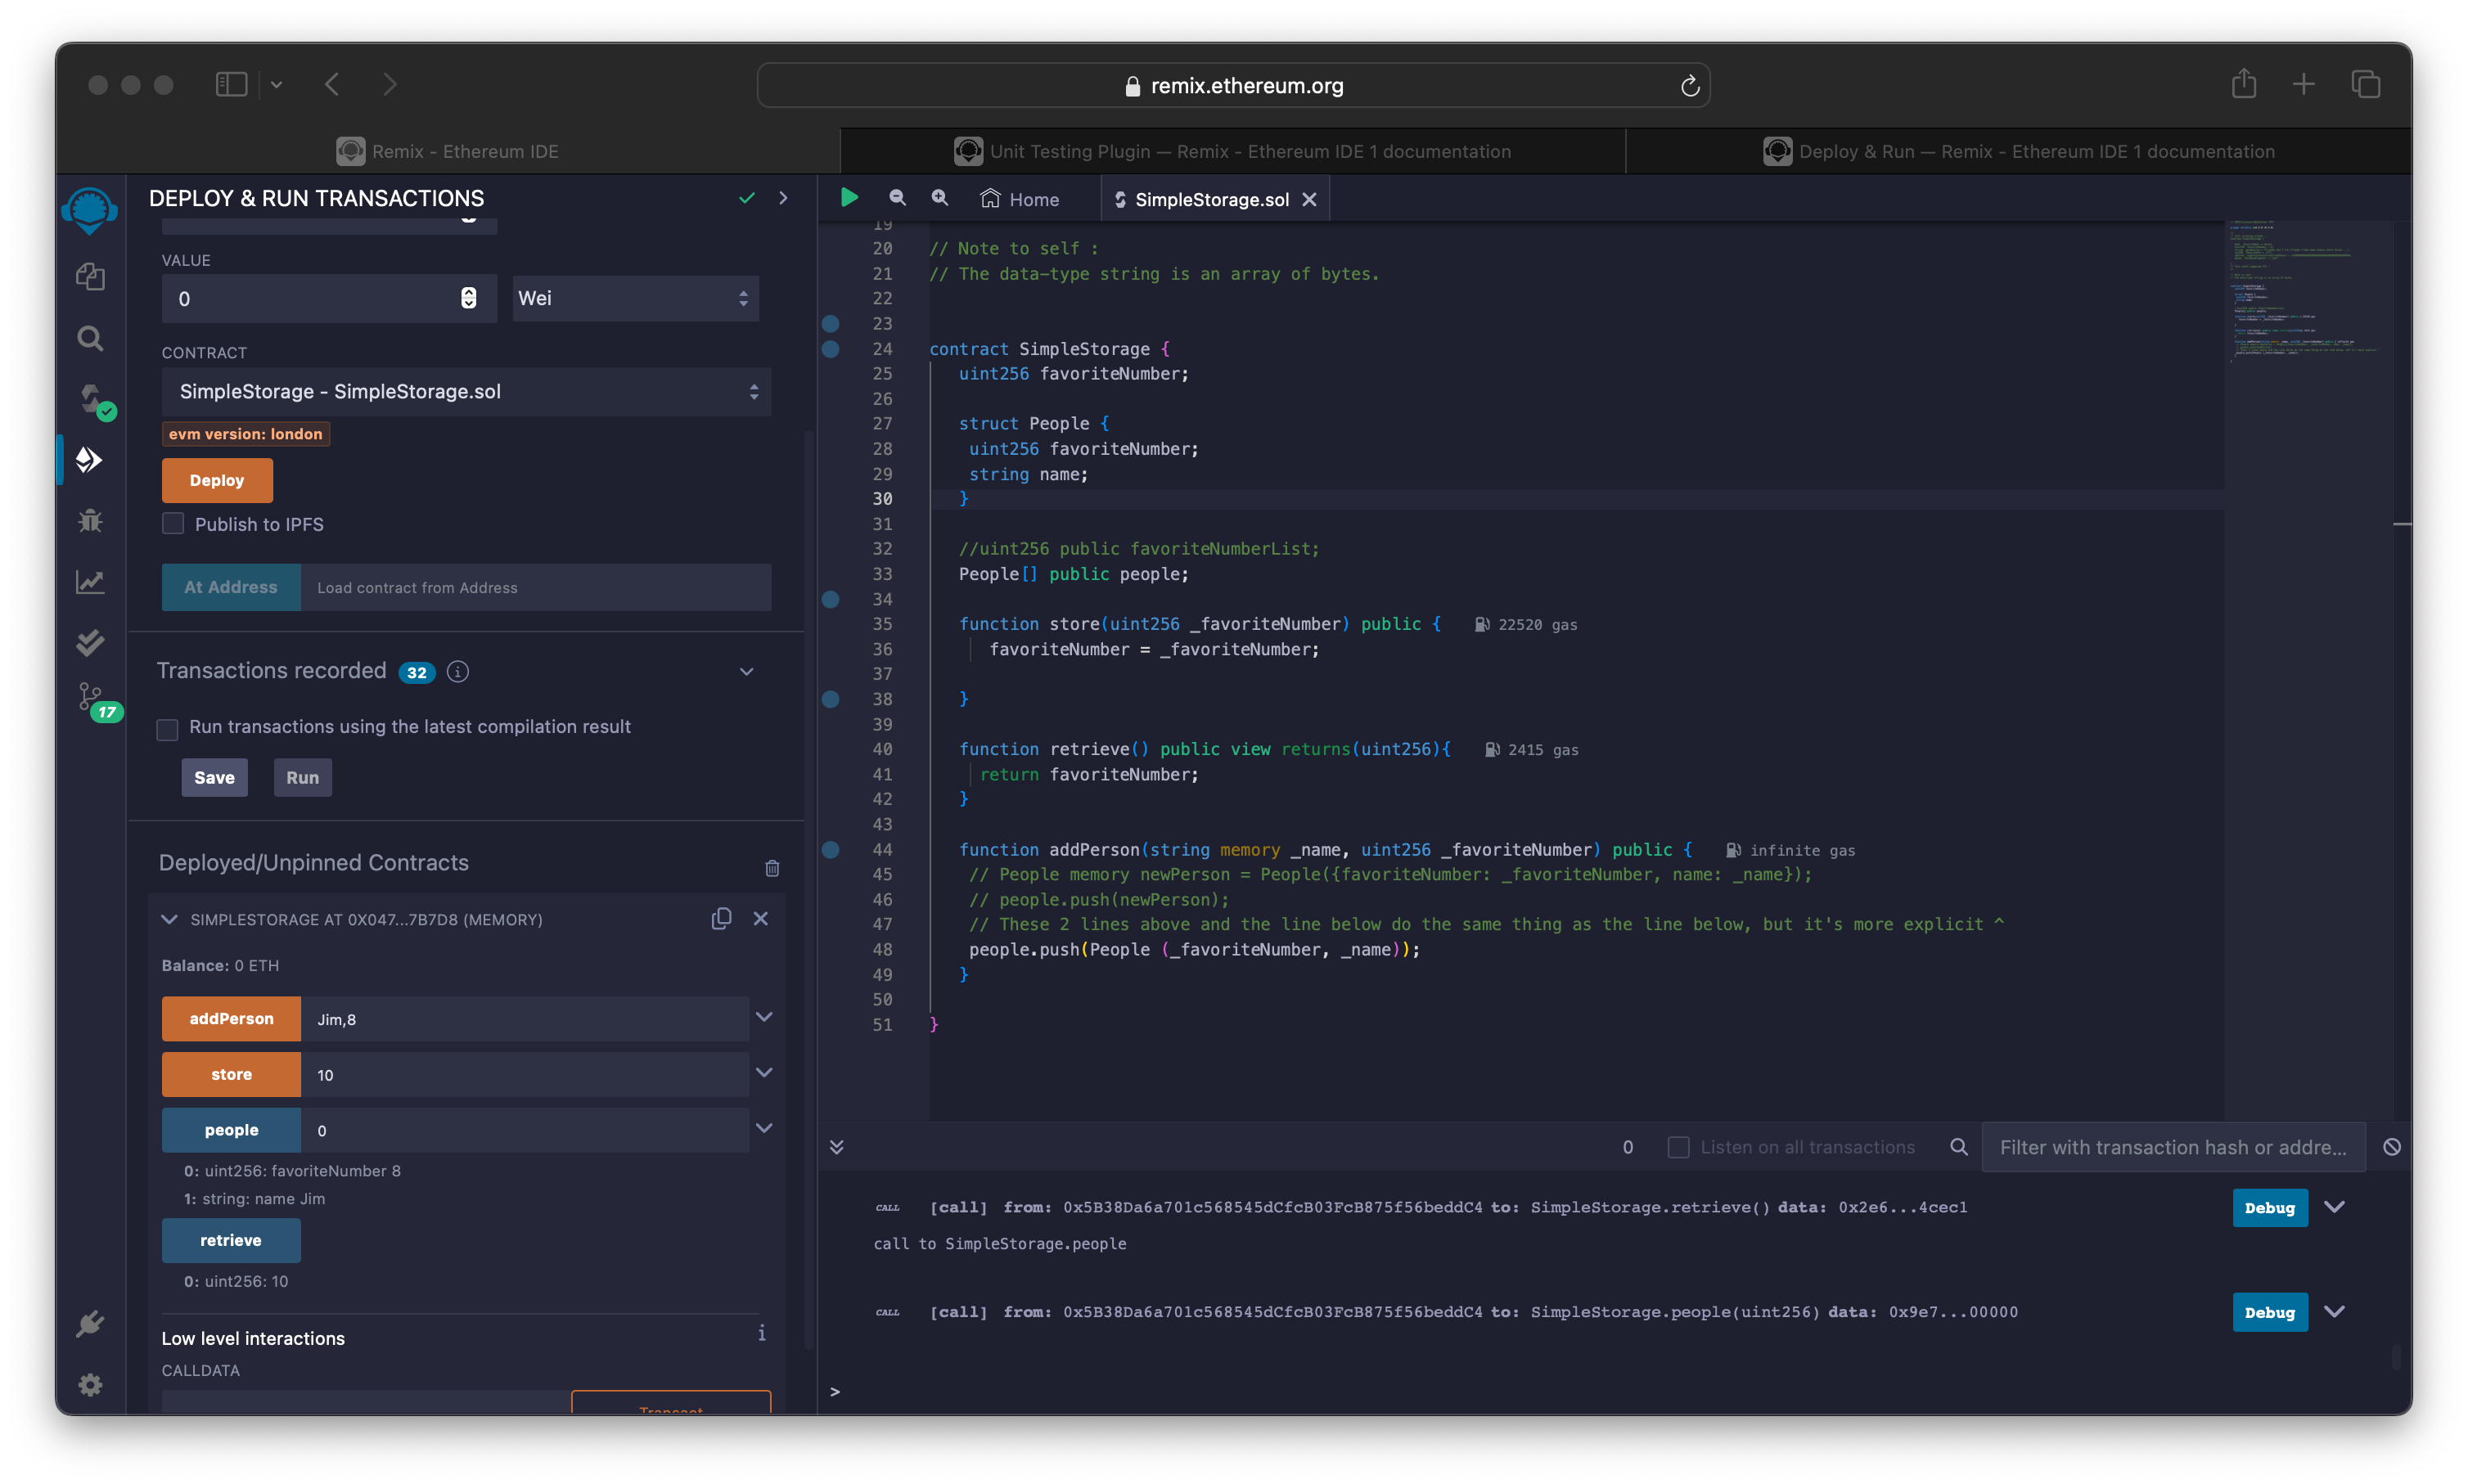Open the File Explorer sidebar icon

click(90, 276)
